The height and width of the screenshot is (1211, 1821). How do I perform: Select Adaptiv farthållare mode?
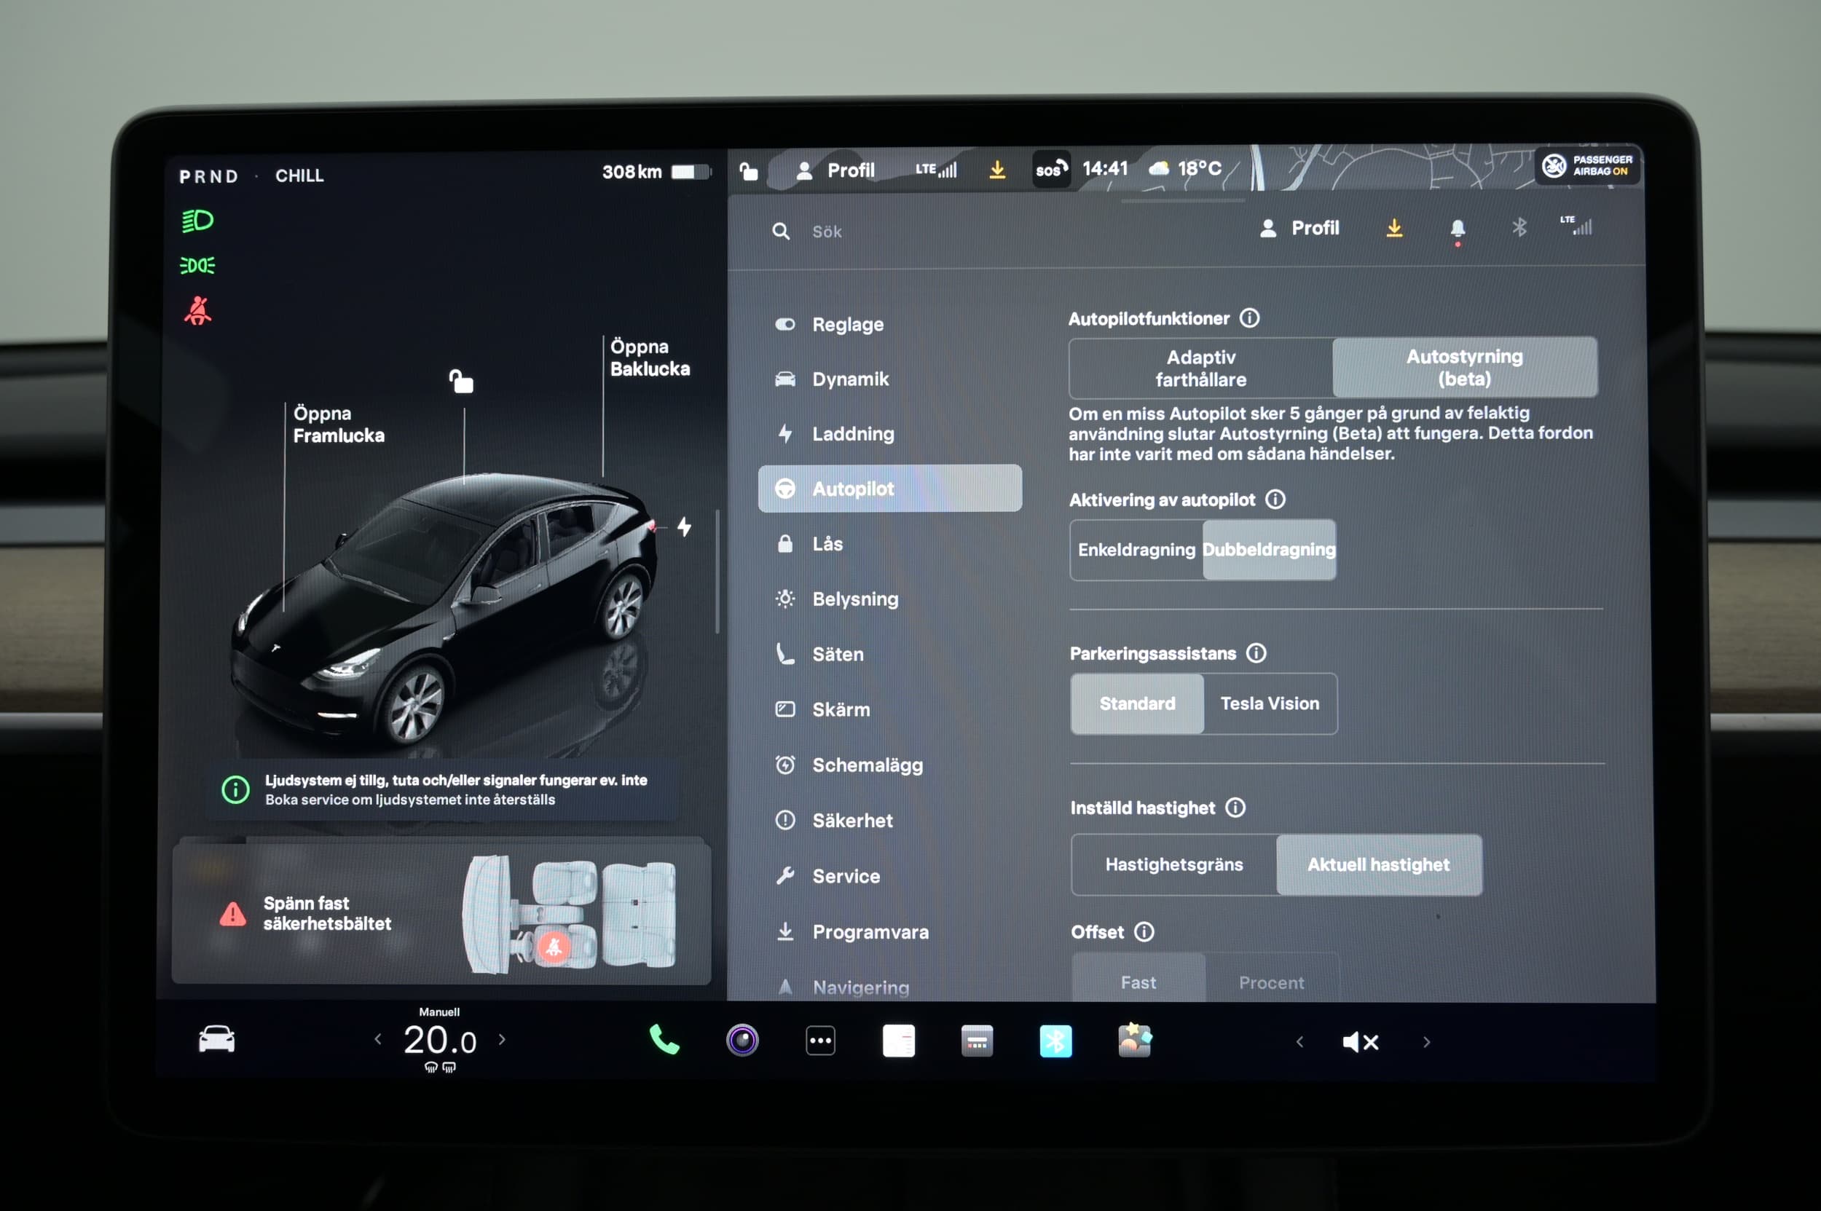1200,368
